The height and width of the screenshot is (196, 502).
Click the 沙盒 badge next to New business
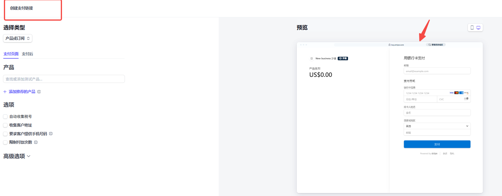(343, 58)
